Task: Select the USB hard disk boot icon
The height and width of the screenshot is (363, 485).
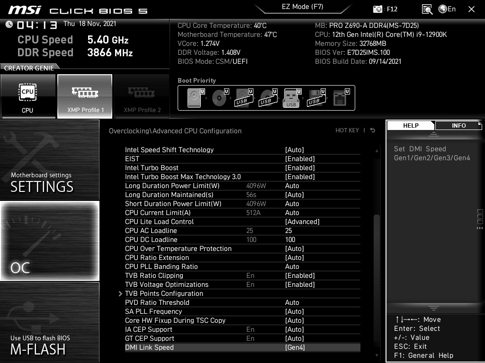Action: pos(244,98)
